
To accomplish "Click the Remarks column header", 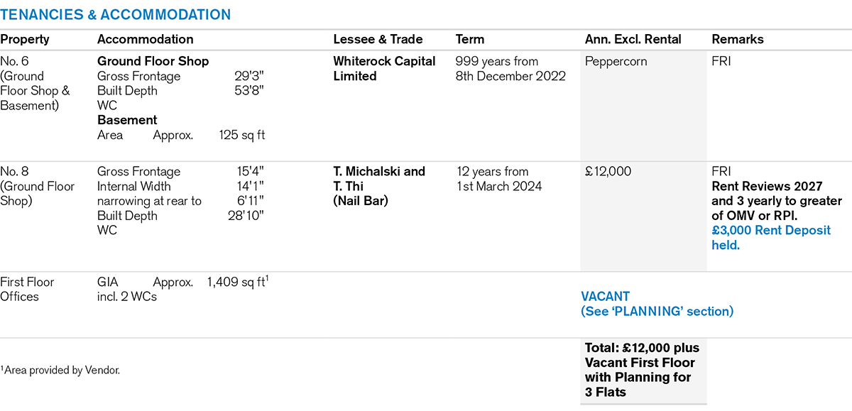I will pos(738,40).
